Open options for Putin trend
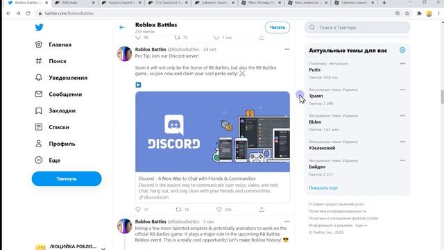The height and width of the screenshot is (250, 444). (x=402, y=64)
